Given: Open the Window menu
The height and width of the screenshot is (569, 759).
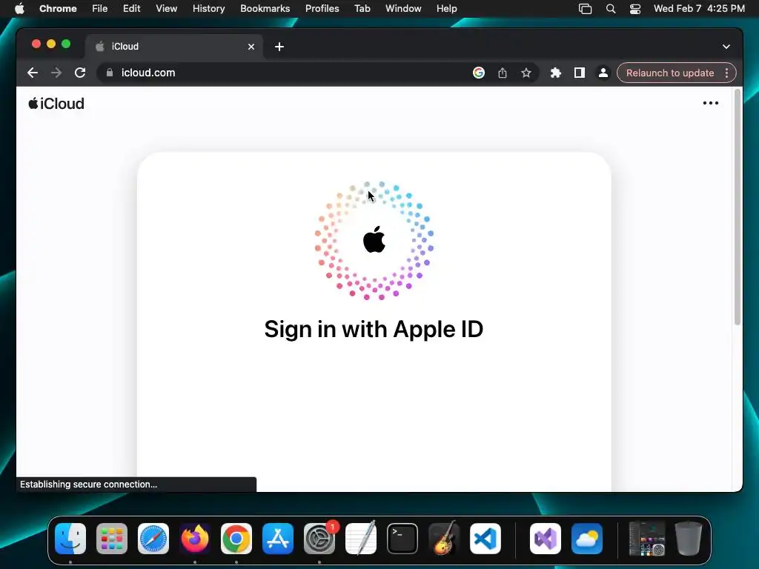Looking at the screenshot, I should tap(403, 8).
